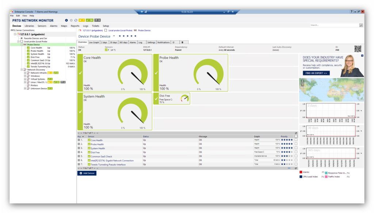
Task: Click the search magnifier icon beside the search box
Action: click(361, 25)
